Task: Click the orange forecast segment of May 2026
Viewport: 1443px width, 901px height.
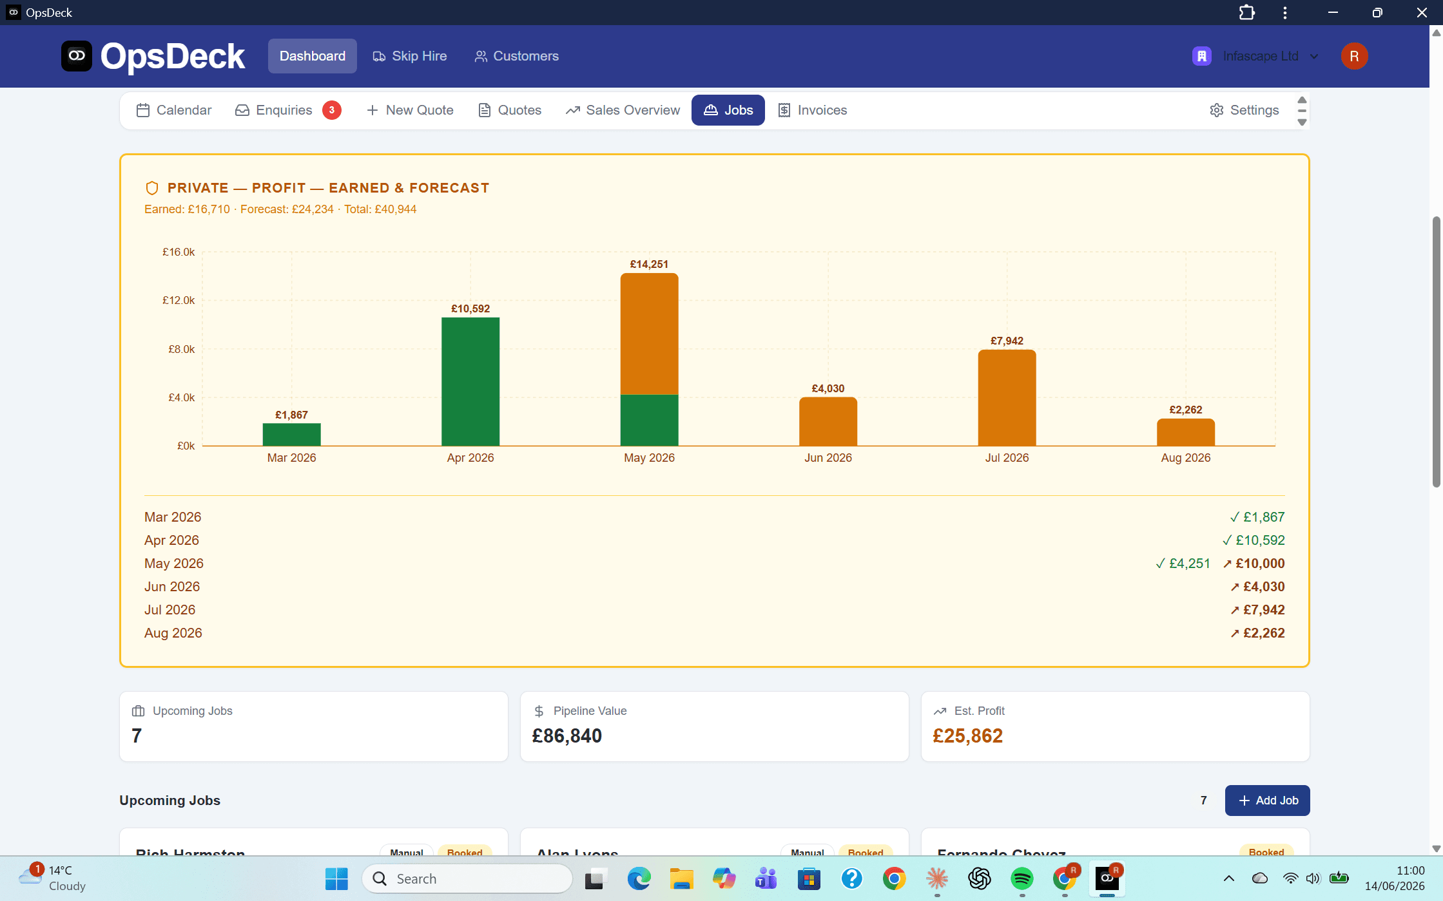Action: coord(649,334)
